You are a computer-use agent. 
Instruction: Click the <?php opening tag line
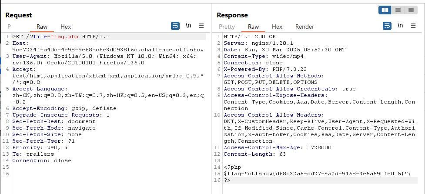pos(232,167)
